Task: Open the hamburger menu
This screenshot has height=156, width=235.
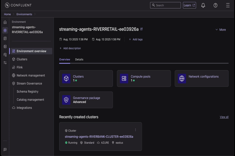Action: click(x=228, y=5)
